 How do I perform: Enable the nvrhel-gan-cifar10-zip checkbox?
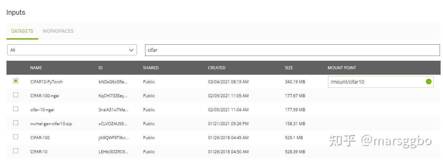16,123
